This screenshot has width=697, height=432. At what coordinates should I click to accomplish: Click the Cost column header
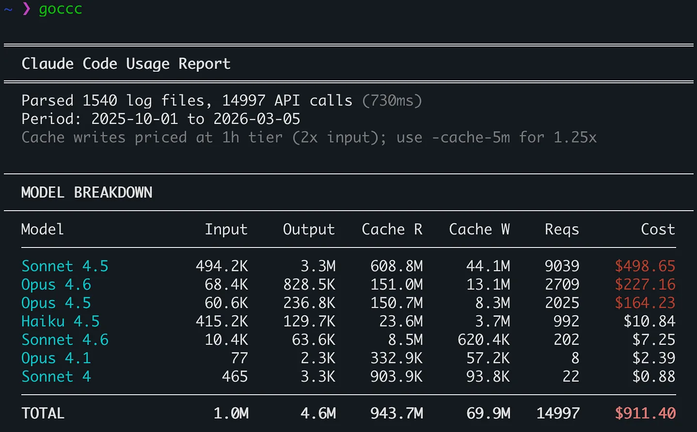[x=658, y=229]
